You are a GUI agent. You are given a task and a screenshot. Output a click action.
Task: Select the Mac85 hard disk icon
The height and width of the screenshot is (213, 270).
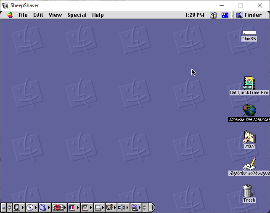[x=249, y=33]
